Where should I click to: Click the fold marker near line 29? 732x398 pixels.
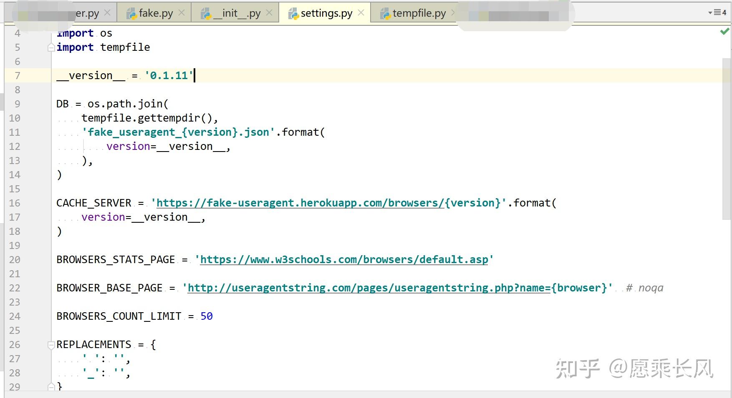(51, 386)
